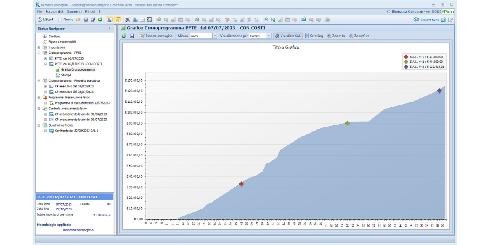Select CP esecutivo del 08/07/2023 in tree

point(74,92)
